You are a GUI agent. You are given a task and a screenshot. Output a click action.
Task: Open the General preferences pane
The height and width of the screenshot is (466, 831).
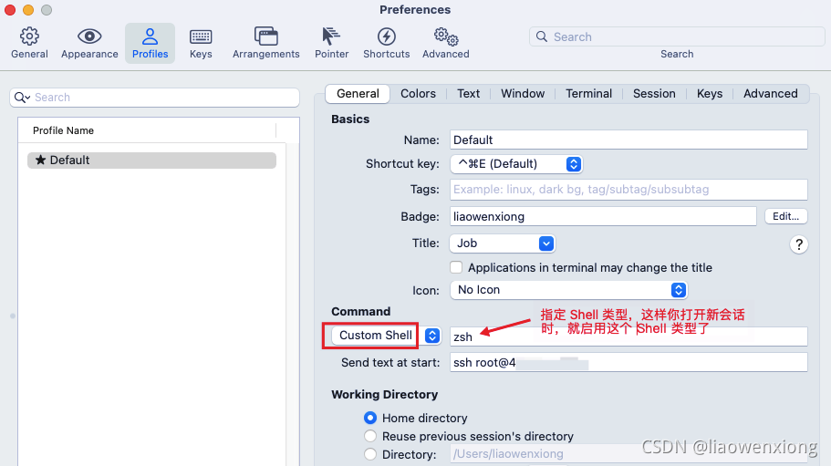click(x=30, y=44)
